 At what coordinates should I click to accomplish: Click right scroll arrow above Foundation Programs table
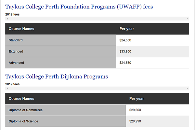187,18
